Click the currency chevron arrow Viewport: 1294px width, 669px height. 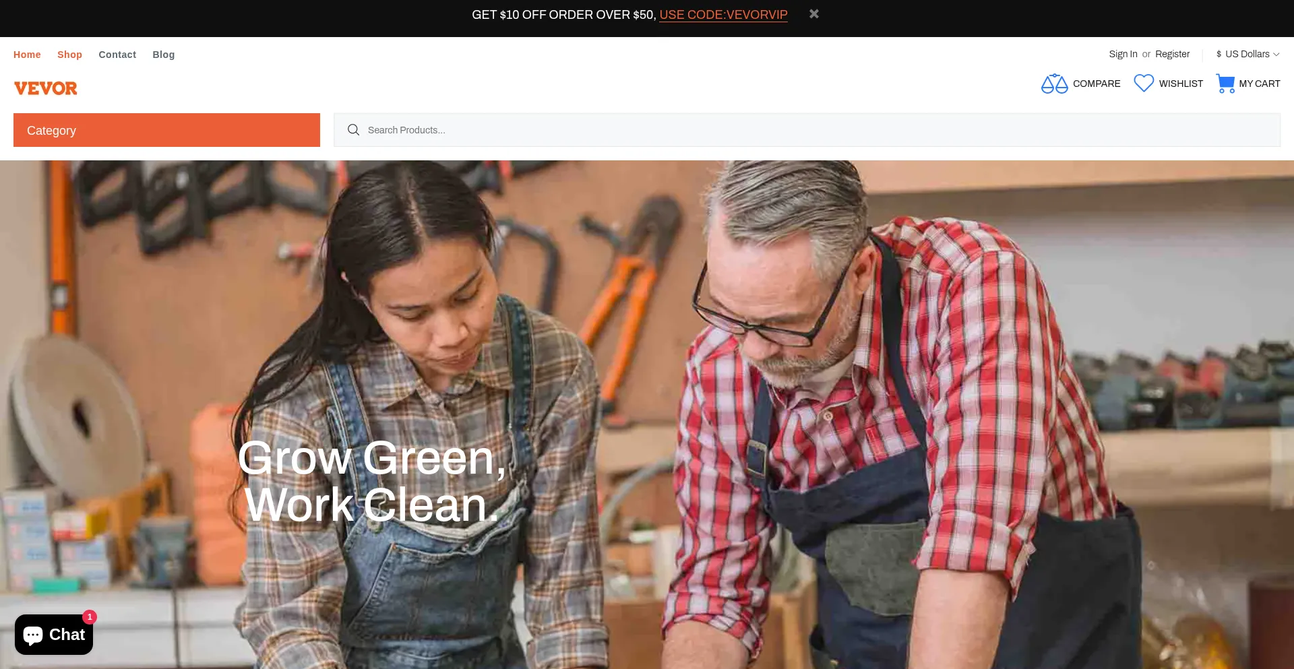1276,55
